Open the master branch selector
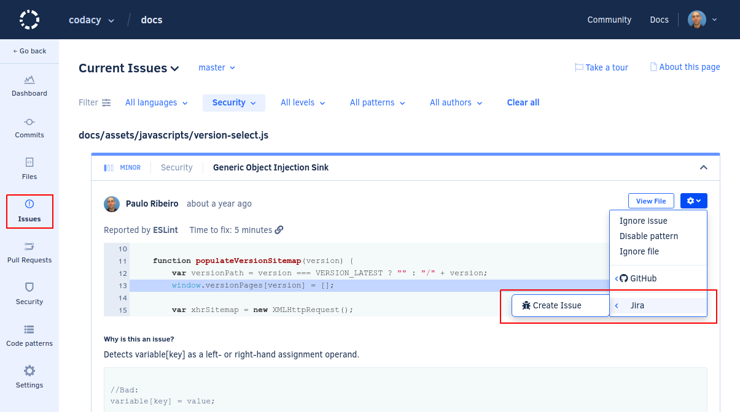The height and width of the screenshot is (412, 740). [217, 67]
